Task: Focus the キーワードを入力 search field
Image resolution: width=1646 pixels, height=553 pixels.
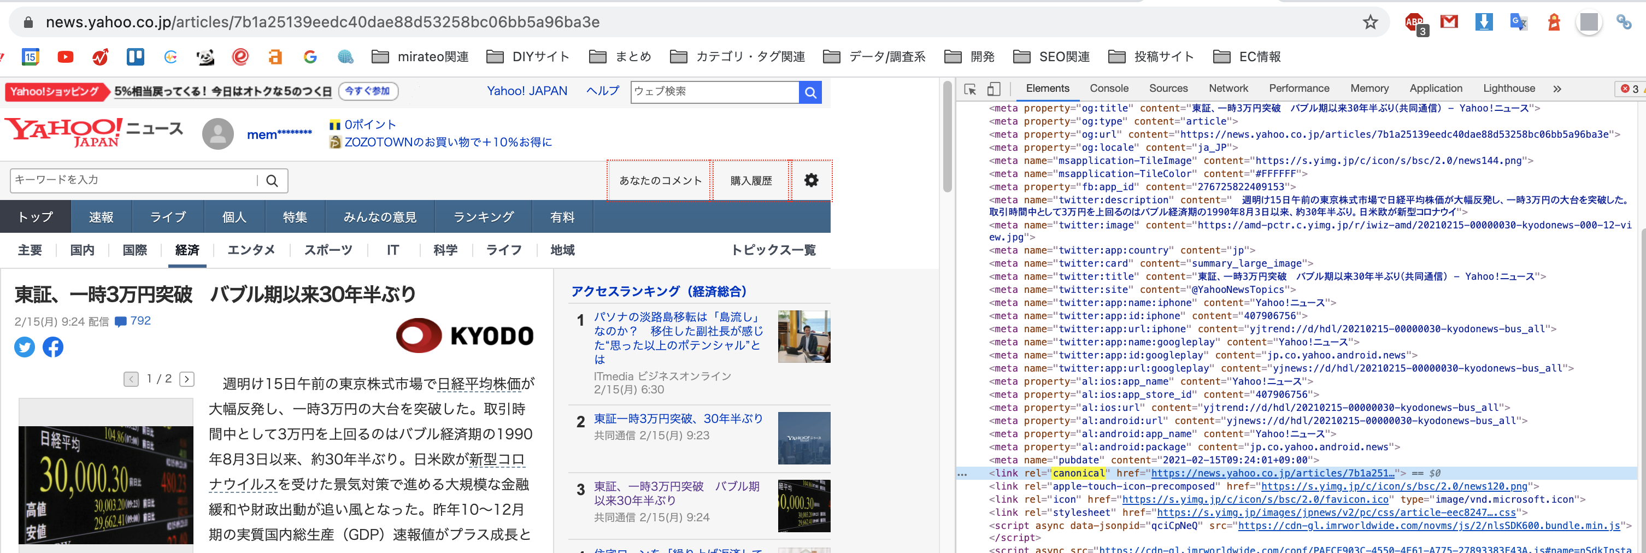Action: pos(134,181)
